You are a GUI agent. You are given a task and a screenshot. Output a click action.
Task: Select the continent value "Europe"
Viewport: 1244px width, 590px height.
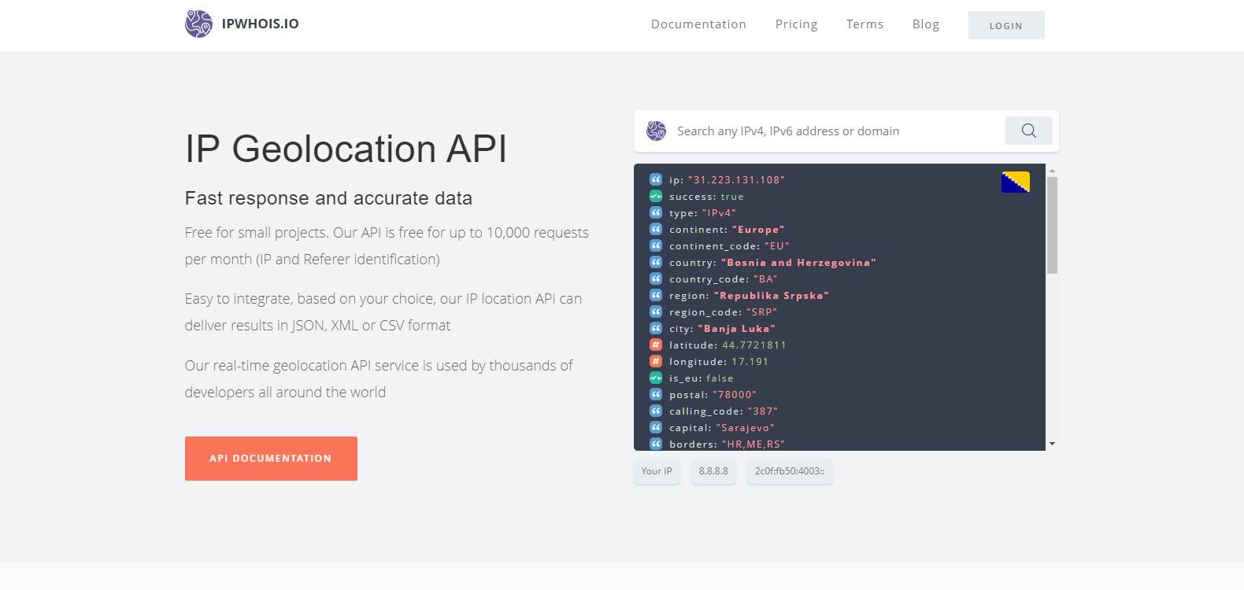tap(758, 229)
